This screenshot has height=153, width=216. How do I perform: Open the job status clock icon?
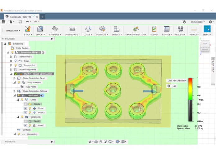coord(184,22)
